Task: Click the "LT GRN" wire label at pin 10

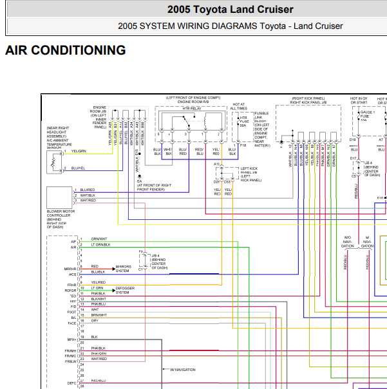Action: pos(97,288)
